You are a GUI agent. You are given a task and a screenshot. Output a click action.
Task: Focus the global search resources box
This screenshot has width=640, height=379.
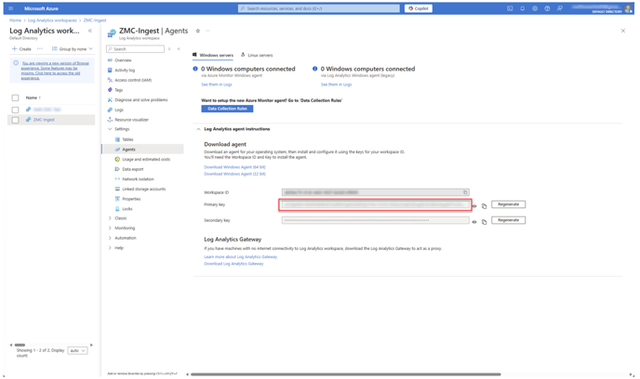(x=319, y=8)
